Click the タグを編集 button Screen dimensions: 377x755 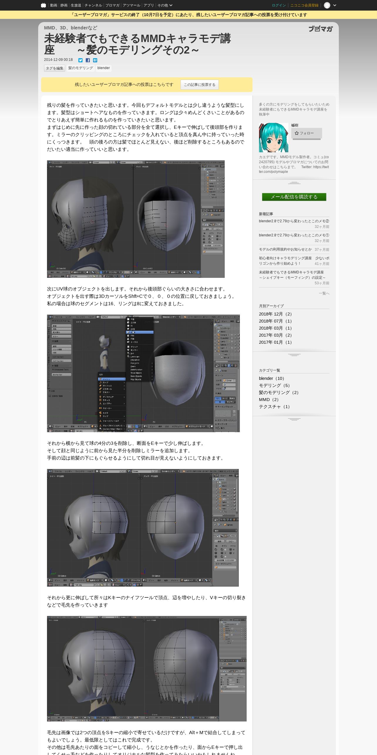(55, 68)
